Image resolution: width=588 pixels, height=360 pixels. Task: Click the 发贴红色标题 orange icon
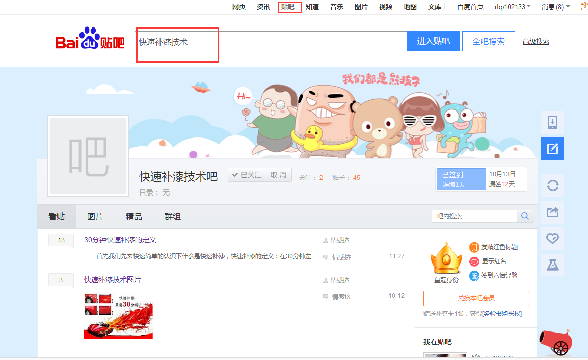pos(474,247)
